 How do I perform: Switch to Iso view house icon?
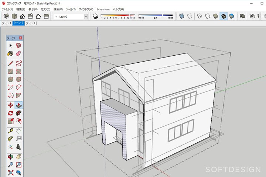coord(6,16)
